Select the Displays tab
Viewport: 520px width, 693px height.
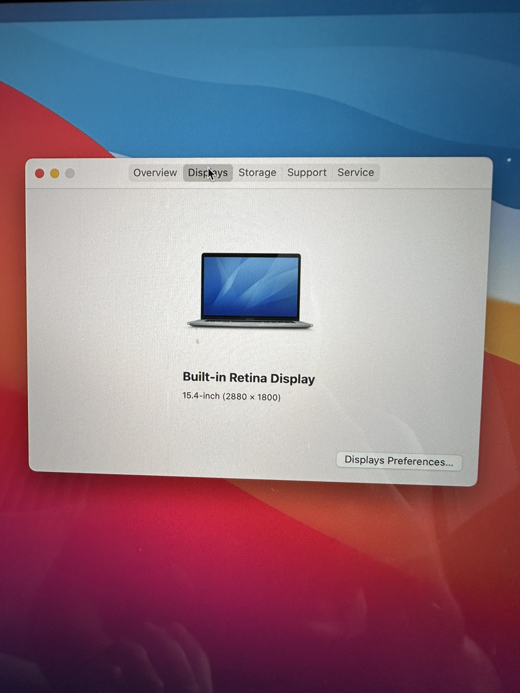point(208,172)
